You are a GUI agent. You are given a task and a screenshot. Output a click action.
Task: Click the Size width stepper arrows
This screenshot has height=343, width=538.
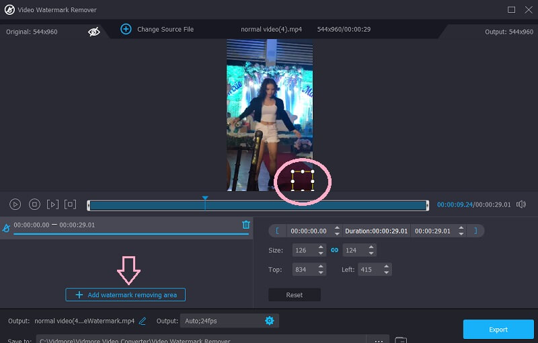tap(319, 250)
